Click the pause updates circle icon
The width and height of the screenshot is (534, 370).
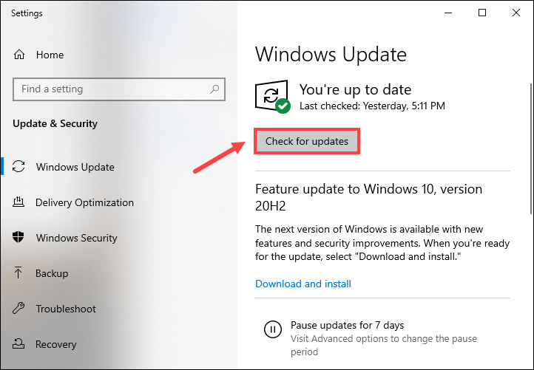(x=272, y=329)
